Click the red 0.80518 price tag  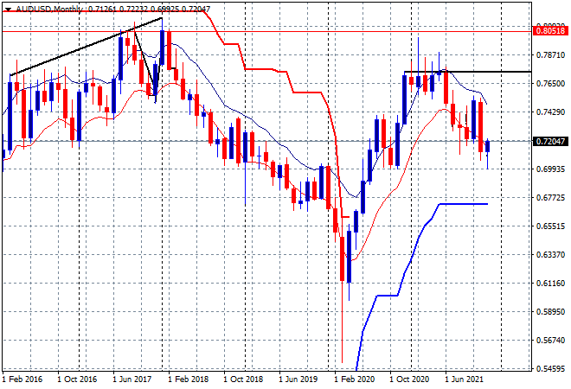click(x=551, y=30)
